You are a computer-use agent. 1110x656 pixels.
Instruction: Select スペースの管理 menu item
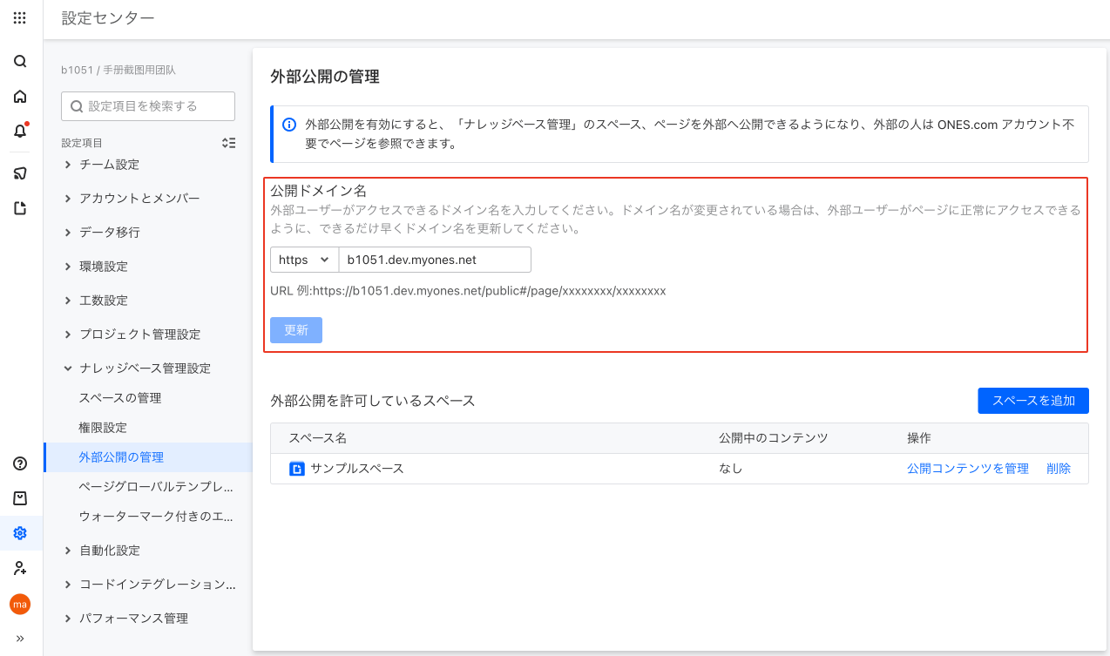(120, 398)
